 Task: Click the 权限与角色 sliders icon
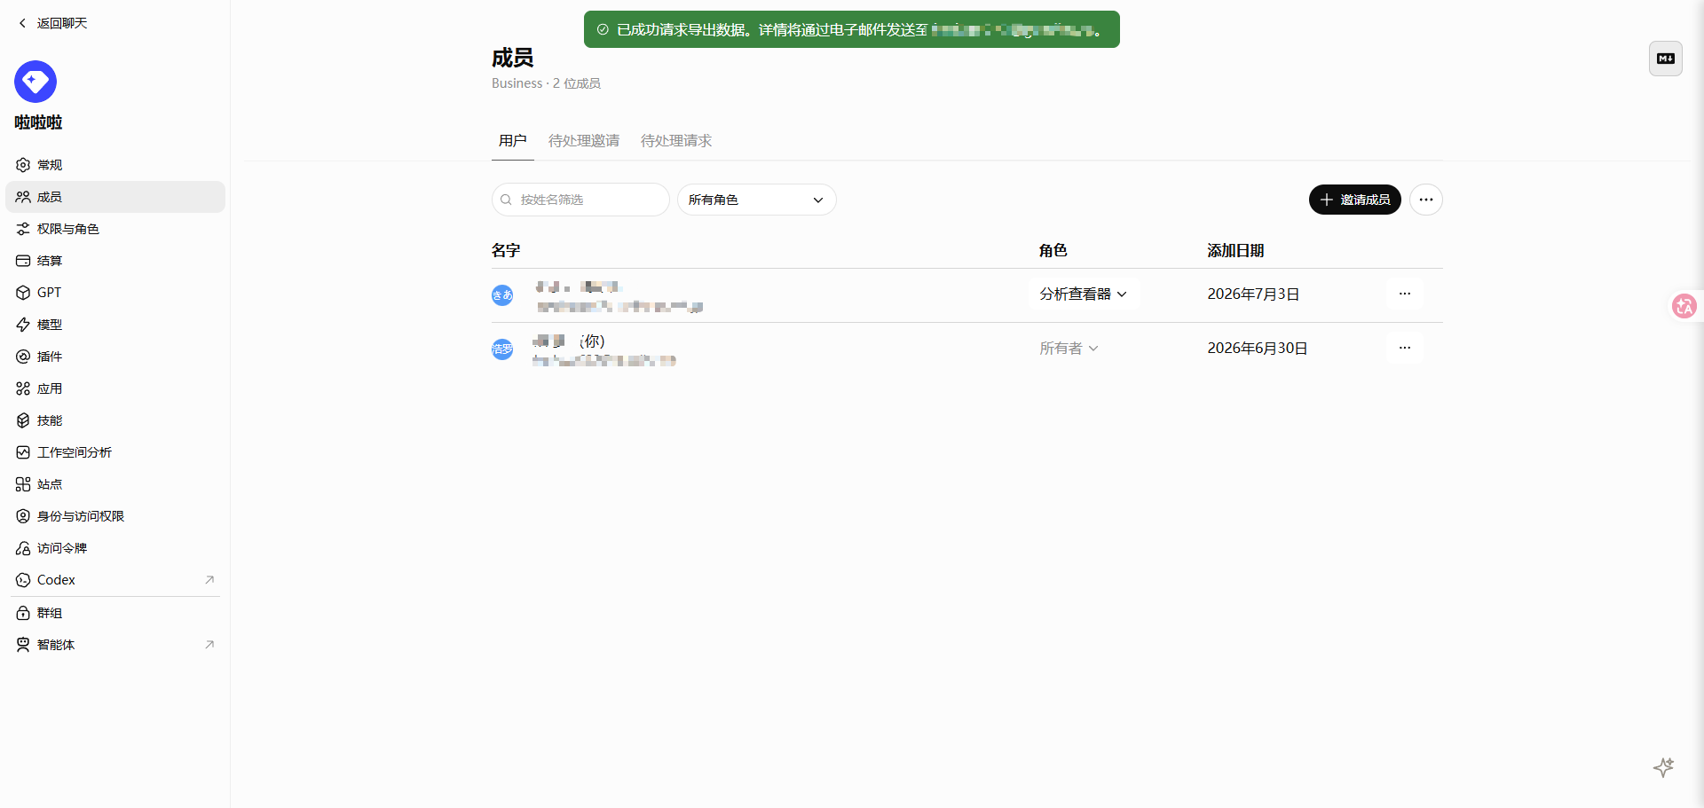point(23,229)
